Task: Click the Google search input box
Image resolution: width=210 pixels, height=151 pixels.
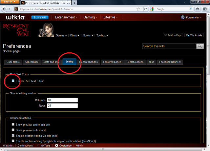Action: pyautogui.click(x=172, y=9)
